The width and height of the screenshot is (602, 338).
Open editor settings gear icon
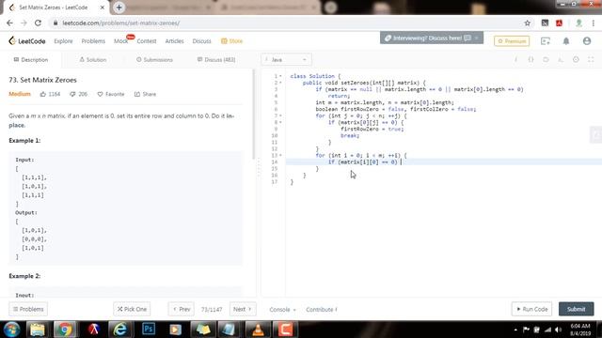coord(576,60)
